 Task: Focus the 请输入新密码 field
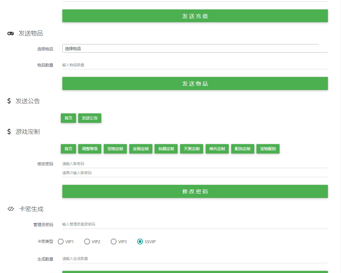195,164
